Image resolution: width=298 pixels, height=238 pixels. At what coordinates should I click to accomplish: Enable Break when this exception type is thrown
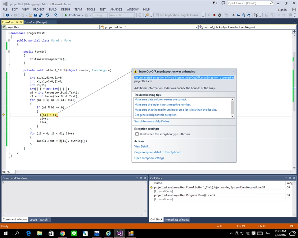137,134
